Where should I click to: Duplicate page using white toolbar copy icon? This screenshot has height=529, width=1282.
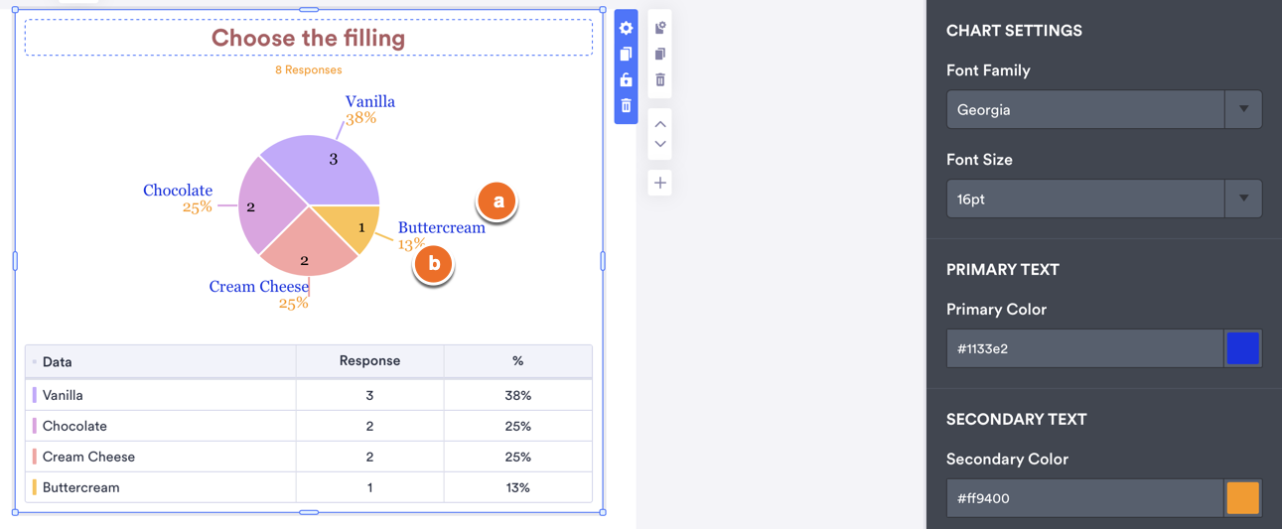(660, 54)
